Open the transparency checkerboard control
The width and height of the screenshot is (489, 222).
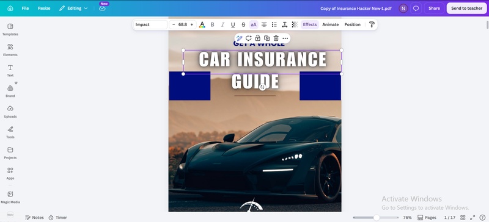click(x=295, y=24)
